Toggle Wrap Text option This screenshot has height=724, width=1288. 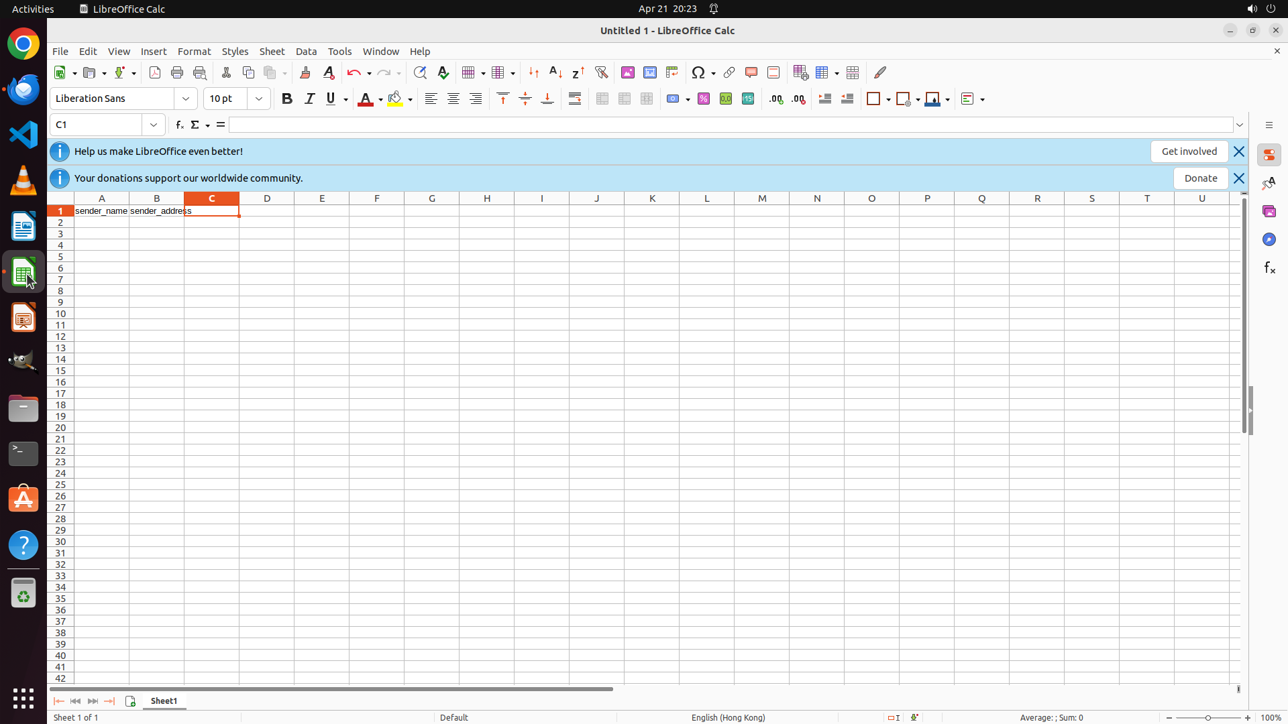(575, 99)
